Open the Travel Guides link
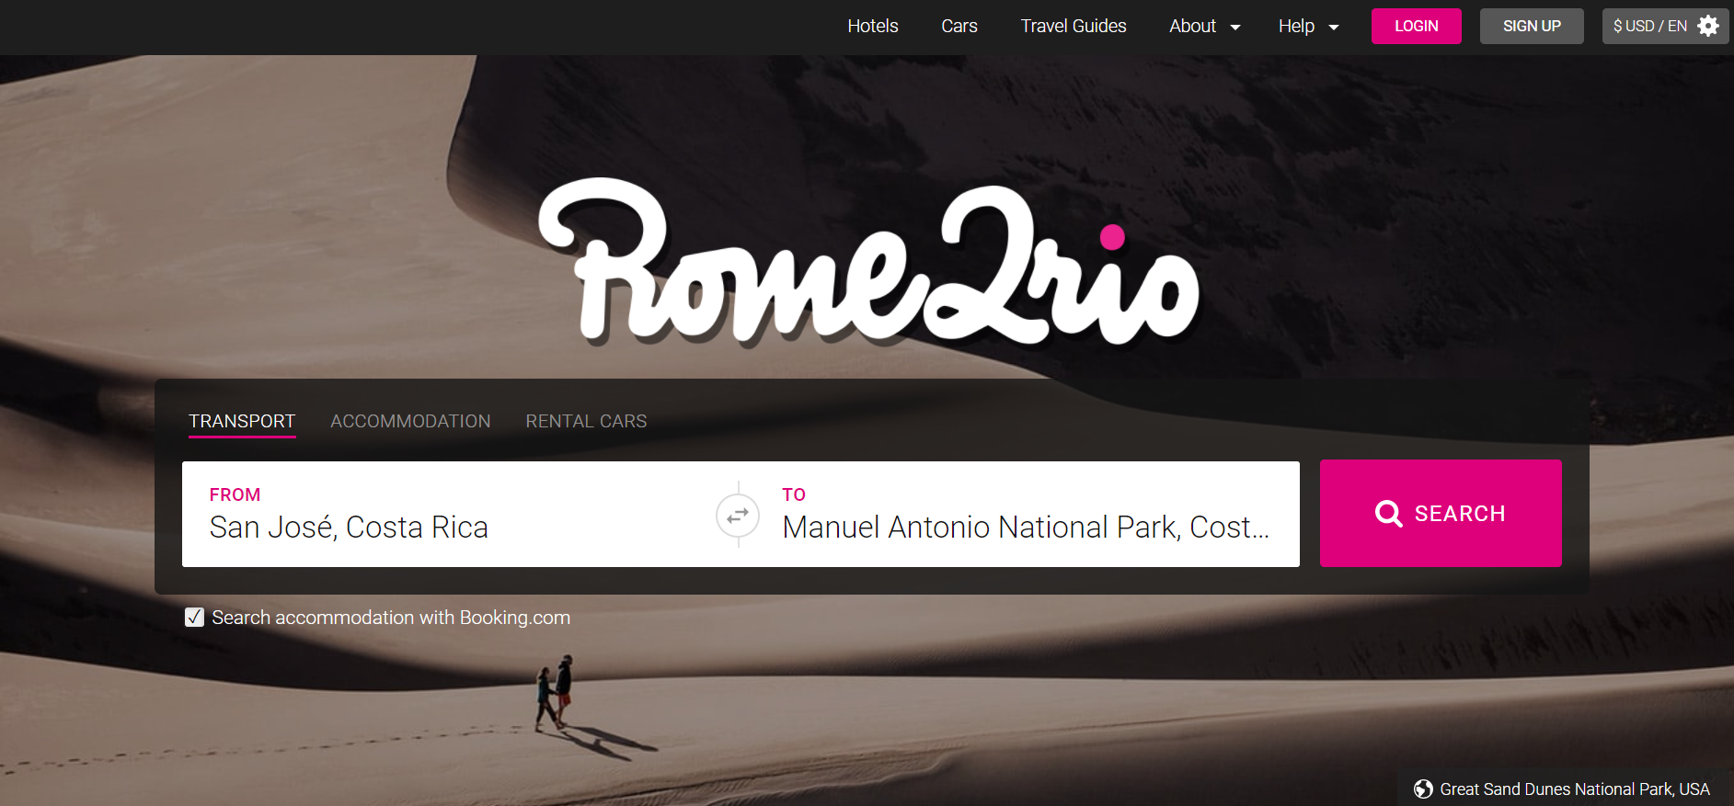This screenshot has width=1734, height=806. (1074, 26)
